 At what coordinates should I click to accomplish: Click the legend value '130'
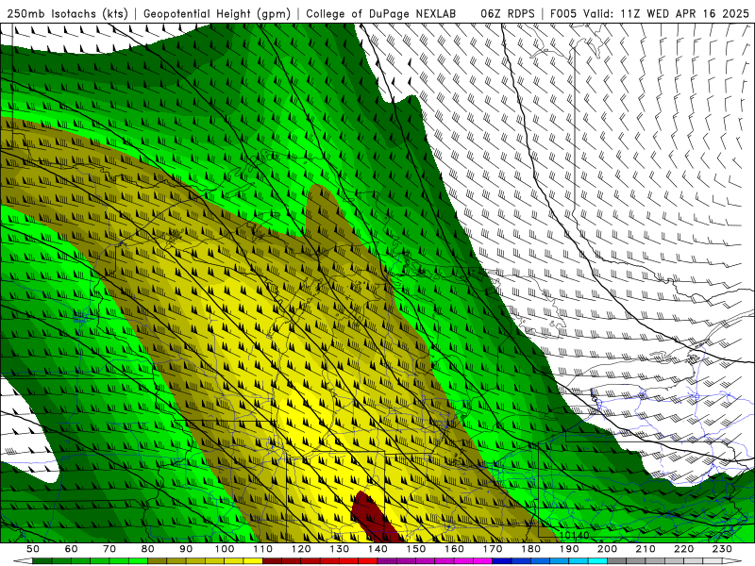(340, 549)
